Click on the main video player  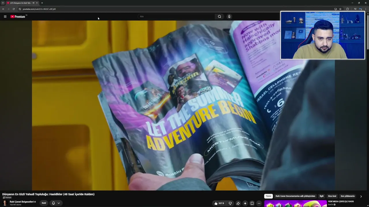tap(183, 105)
